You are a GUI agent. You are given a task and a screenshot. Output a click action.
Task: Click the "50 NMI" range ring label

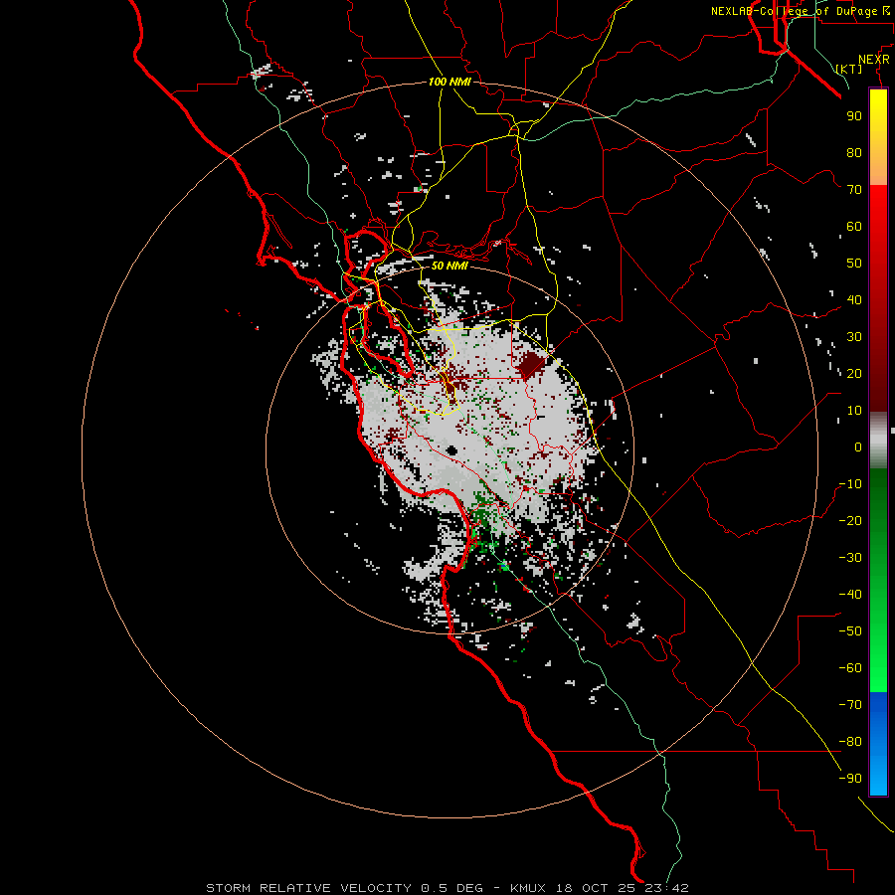449,266
